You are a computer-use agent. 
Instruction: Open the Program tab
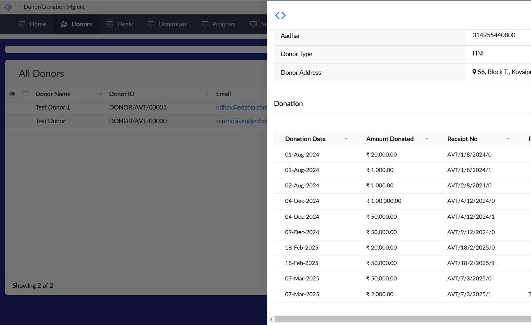click(x=219, y=24)
